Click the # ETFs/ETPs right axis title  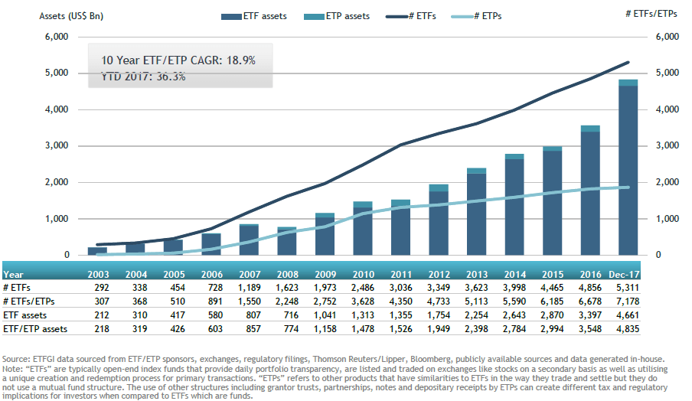(651, 15)
